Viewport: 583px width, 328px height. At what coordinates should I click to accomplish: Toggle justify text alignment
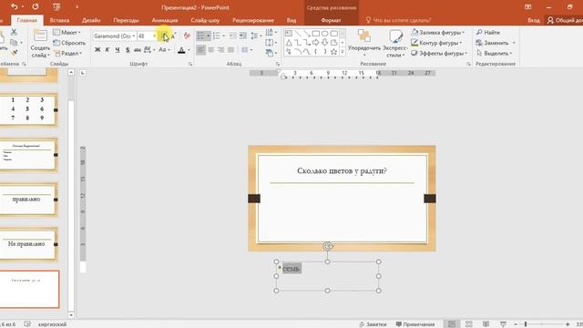(230, 50)
